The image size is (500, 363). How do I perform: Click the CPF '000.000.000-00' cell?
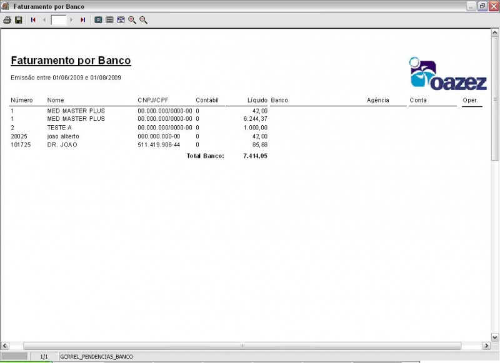159,136
